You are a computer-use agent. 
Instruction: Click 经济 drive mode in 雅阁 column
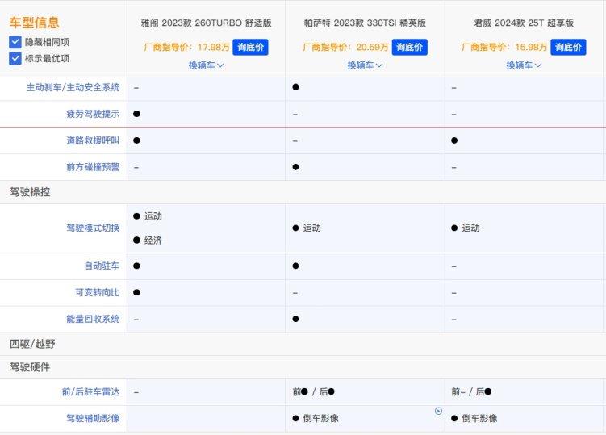[153, 241]
